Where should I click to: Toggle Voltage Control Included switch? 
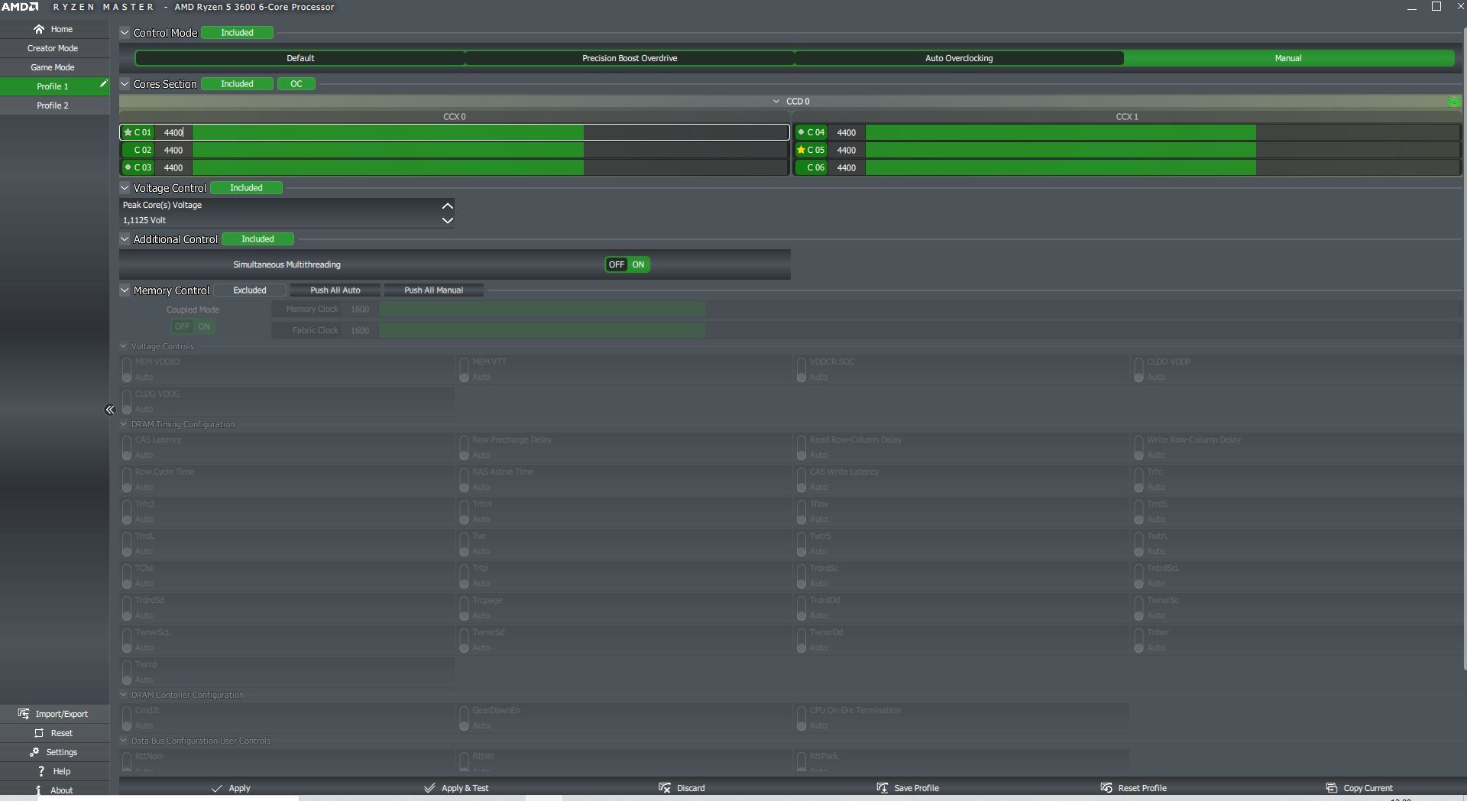pos(246,188)
